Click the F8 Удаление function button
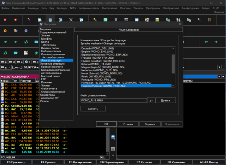226x165 pixels. pyautogui.click(x=176, y=162)
